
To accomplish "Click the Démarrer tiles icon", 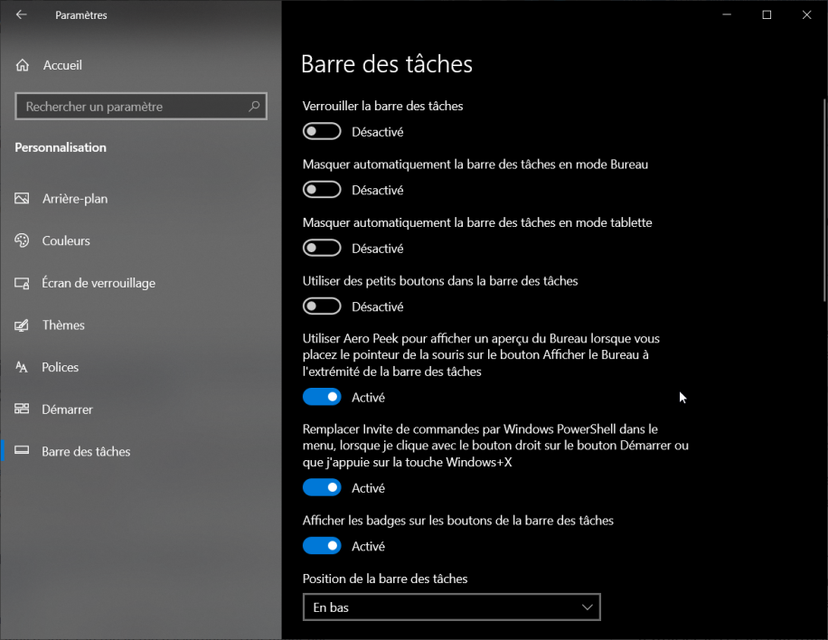I will click(x=23, y=409).
